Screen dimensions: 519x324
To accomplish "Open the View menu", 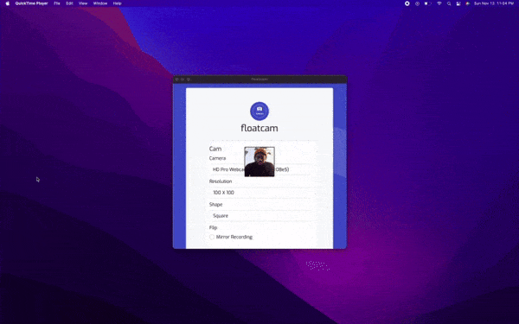I will pos(83,3).
